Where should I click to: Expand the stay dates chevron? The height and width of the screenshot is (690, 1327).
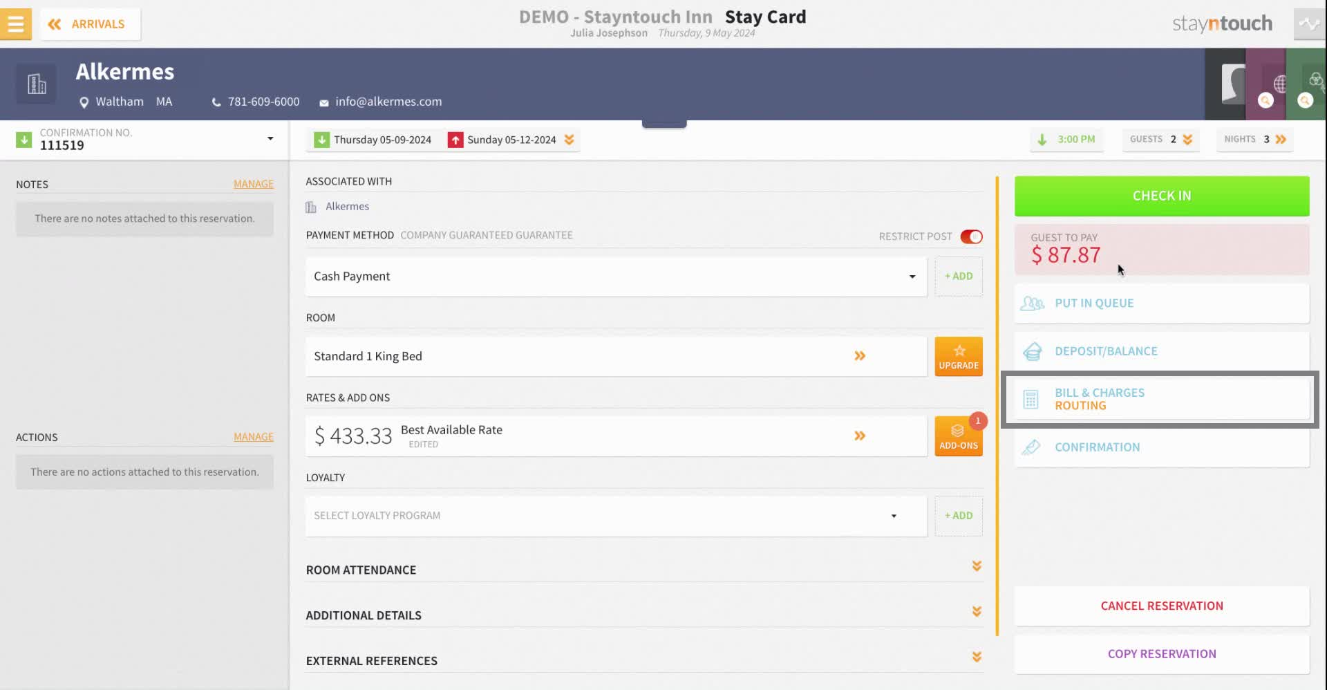569,140
